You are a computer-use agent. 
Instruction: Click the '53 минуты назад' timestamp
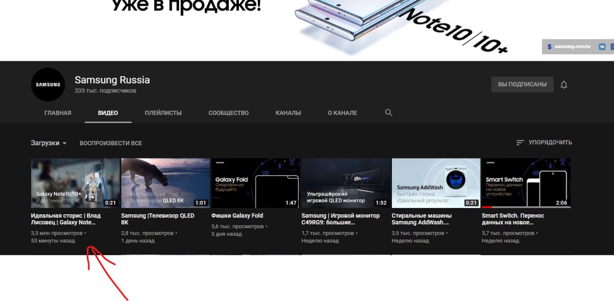[x=53, y=241]
